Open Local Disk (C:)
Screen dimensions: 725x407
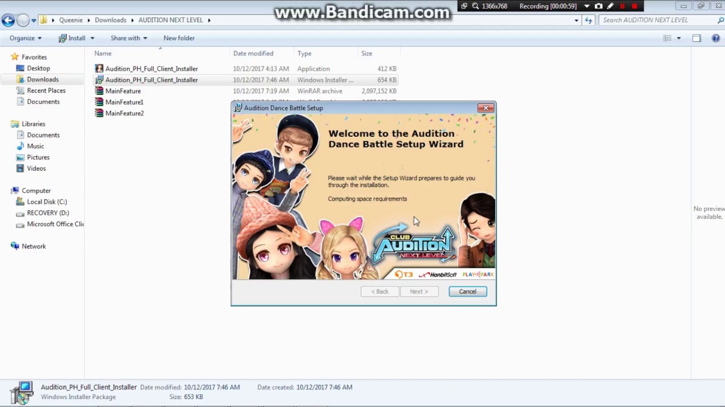[46, 202]
